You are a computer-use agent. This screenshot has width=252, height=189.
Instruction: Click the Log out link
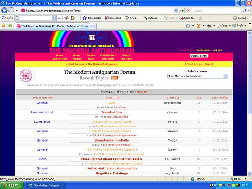tap(217, 50)
